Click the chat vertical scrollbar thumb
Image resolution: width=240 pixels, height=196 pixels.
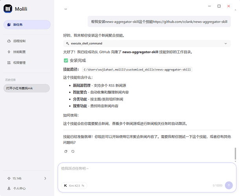coord(235,153)
